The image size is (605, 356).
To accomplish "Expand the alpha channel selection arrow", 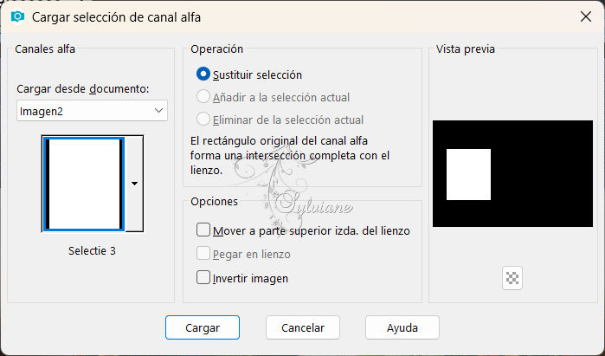I will (134, 184).
